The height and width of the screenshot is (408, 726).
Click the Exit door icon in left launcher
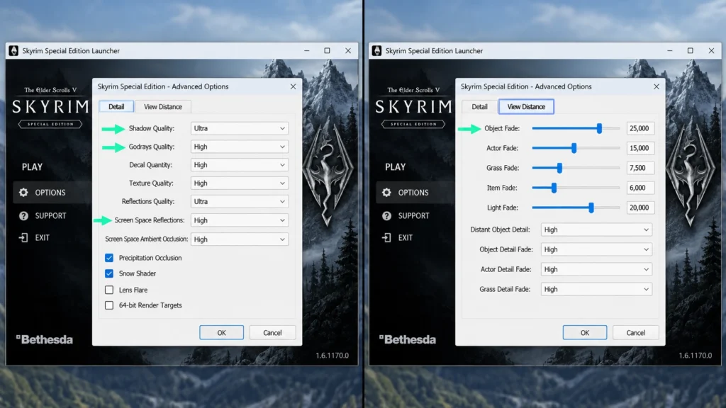click(x=23, y=238)
